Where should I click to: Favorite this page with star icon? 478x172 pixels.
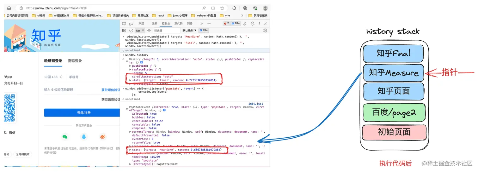(x=222, y=8)
